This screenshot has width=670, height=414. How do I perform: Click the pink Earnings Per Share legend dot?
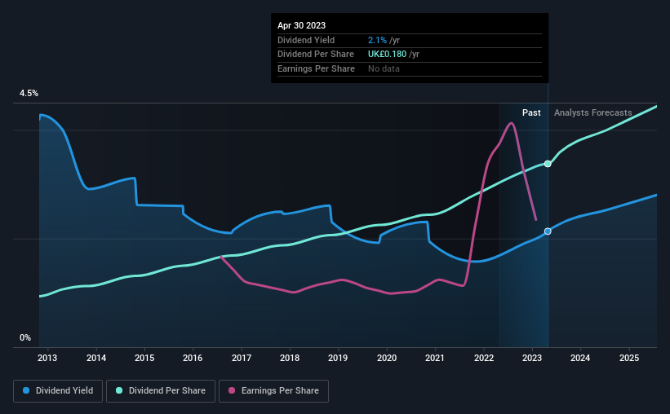pyautogui.click(x=232, y=390)
